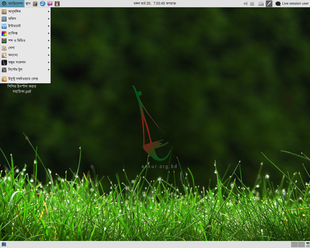Select the অফিস (Office) menu entry
The image size is (310, 248).
coord(25,19)
